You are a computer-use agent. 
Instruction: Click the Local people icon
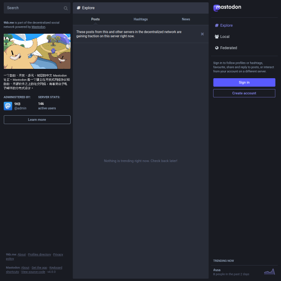217,37
